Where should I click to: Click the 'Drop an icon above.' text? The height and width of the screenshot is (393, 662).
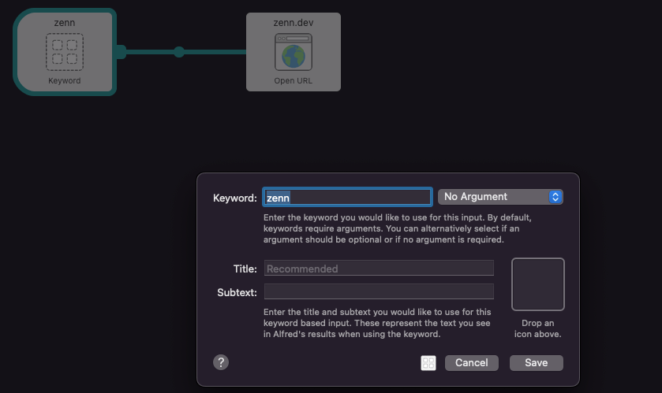537,328
